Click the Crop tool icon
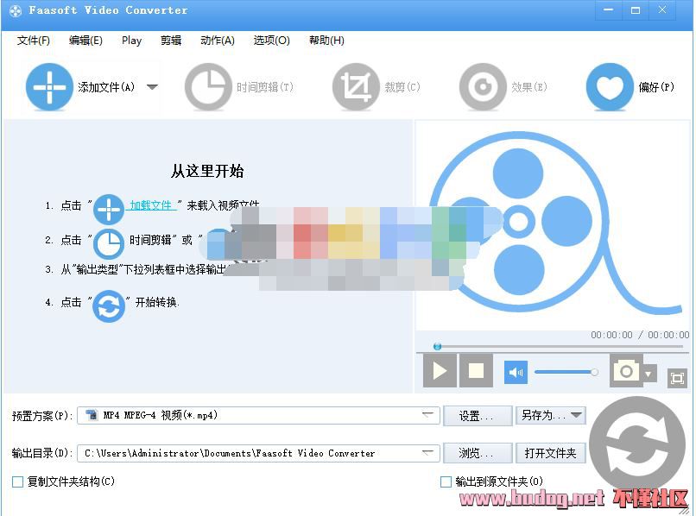The height and width of the screenshot is (516, 696). [x=356, y=87]
